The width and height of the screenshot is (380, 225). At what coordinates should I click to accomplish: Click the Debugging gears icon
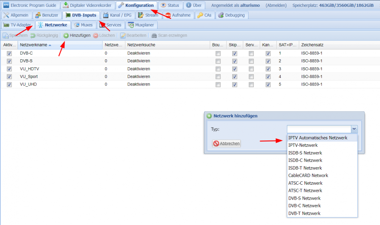pos(221,15)
